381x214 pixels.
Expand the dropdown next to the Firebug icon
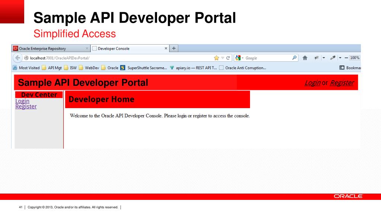click(324, 58)
